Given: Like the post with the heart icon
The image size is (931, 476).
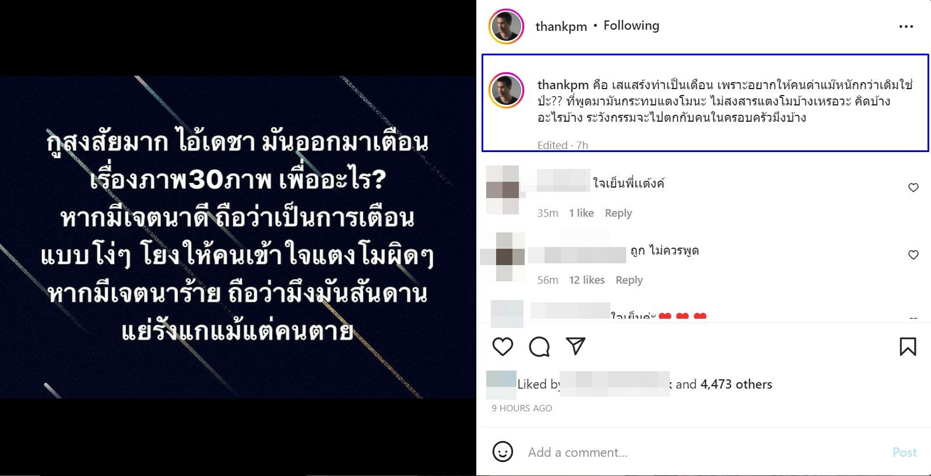Looking at the screenshot, I should click(503, 347).
